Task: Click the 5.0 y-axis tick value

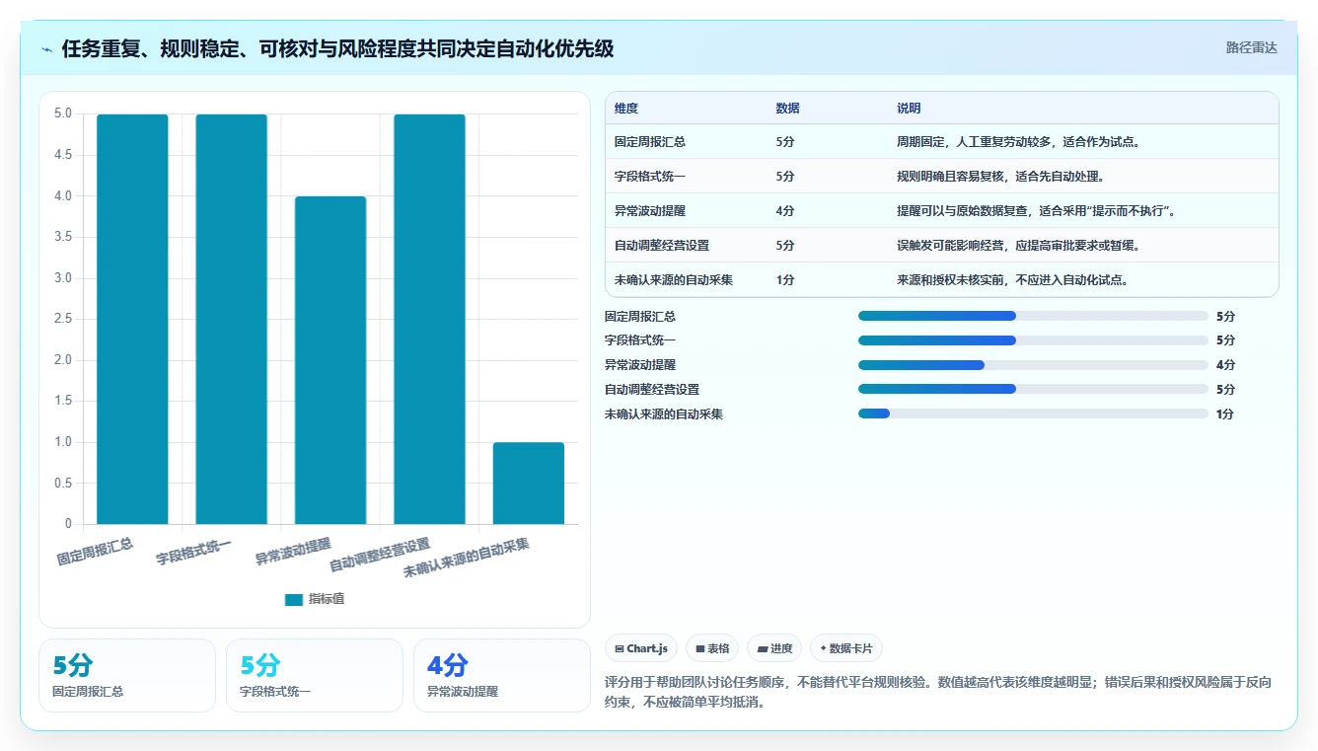Action: [x=62, y=113]
